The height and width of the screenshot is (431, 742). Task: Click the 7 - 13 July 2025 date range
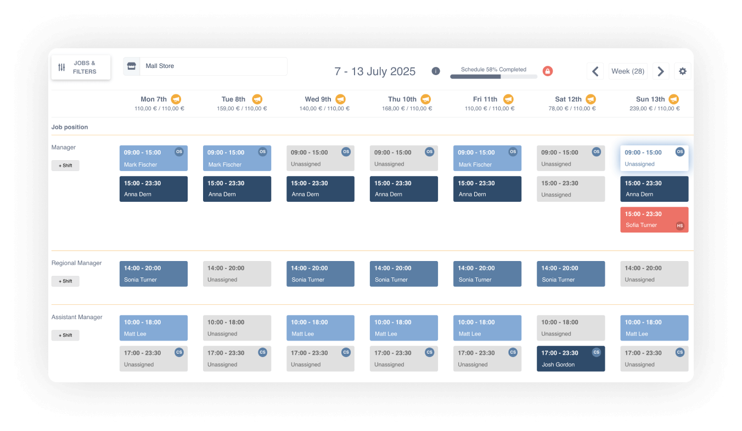tap(375, 71)
